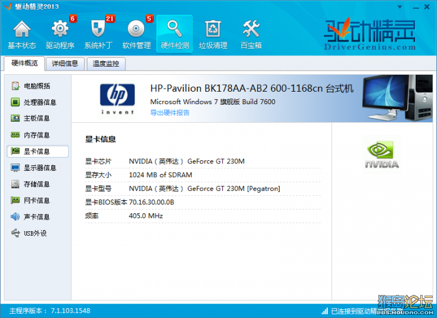Close the 驱动精灵 window
The width and height of the screenshot is (437, 318).
427,7
